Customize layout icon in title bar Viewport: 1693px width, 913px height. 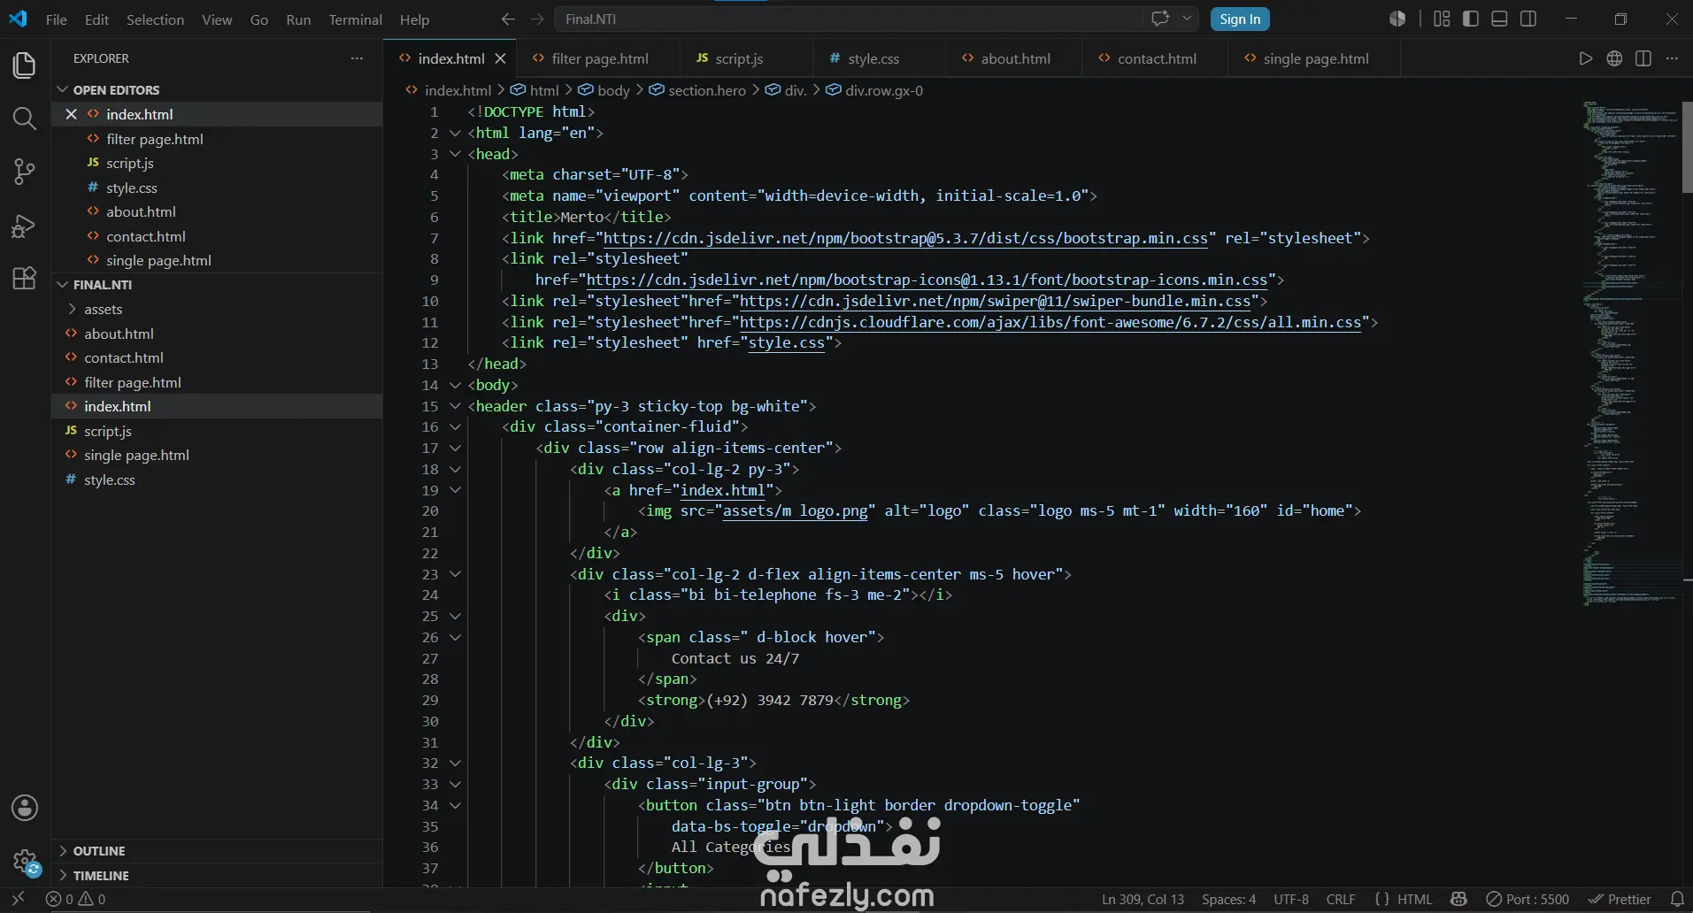click(x=1442, y=19)
